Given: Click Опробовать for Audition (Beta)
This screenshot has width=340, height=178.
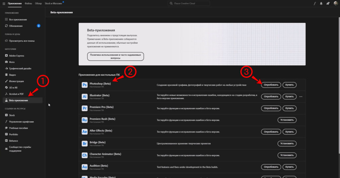Looking at the screenshot, I should [x=271, y=167].
